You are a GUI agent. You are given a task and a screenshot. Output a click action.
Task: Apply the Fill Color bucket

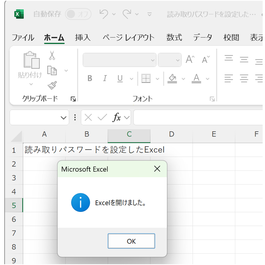pyautogui.click(x=172, y=78)
